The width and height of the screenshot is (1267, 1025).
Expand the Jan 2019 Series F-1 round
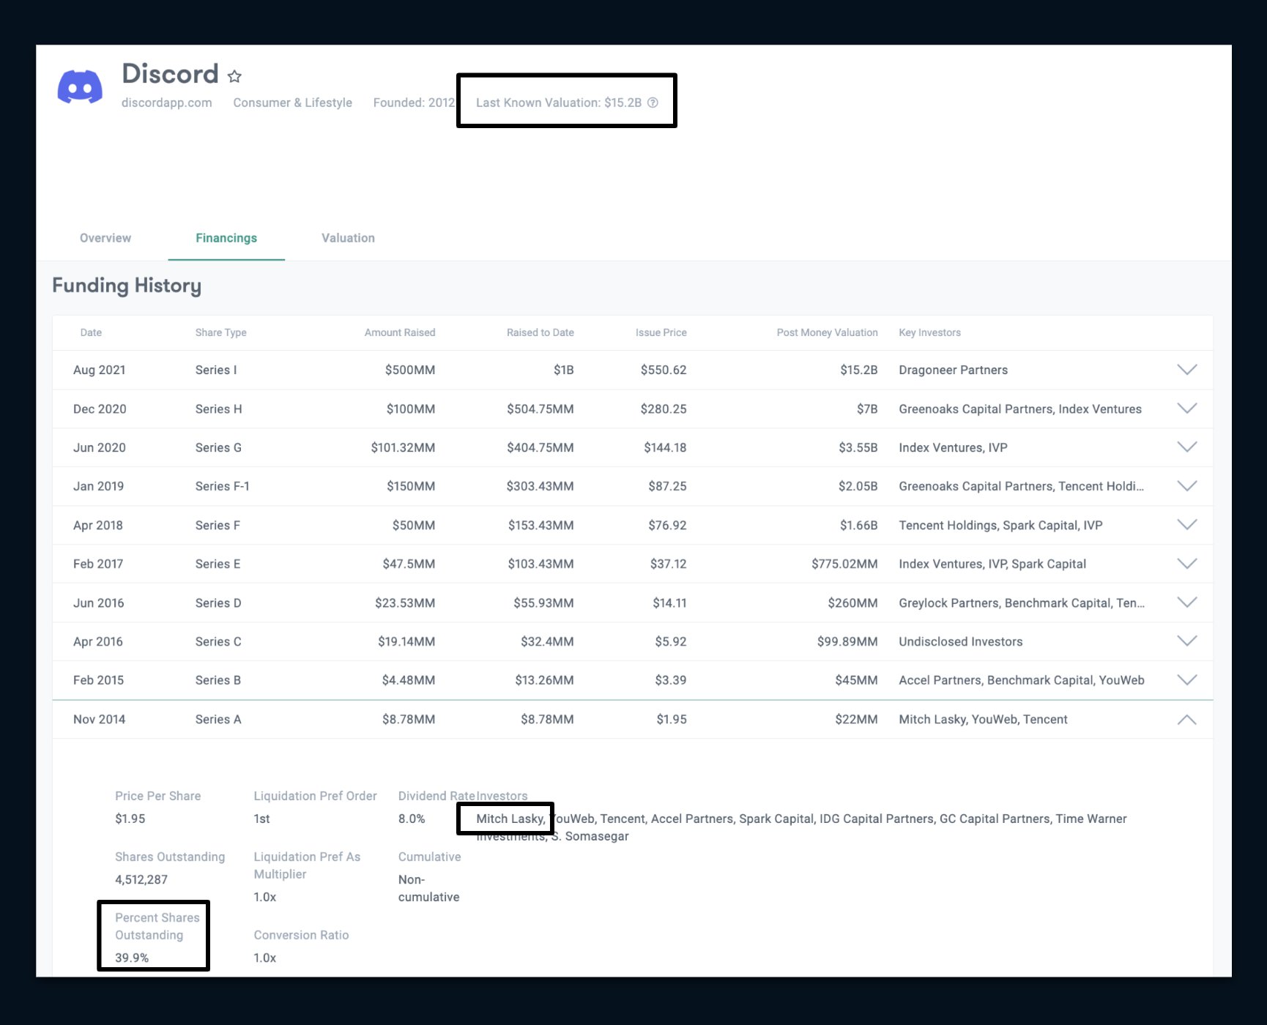1186,486
